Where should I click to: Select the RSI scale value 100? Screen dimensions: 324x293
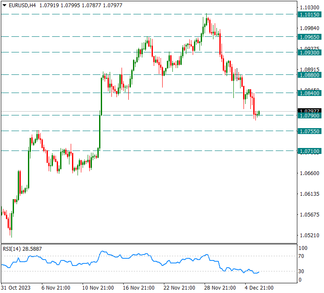pyautogui.click(x=303, y=248)
